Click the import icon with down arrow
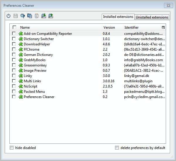Viewport: 176px width, 161px height. 44,16
